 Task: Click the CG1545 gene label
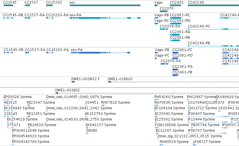click(10, 3)
